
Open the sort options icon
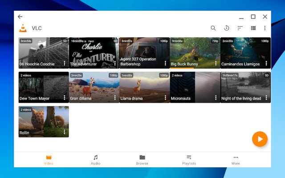click(x=240, y=28)
